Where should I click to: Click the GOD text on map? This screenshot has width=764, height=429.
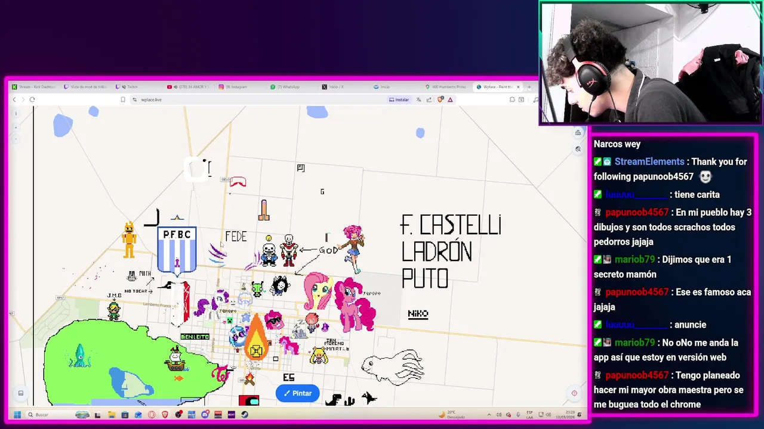(x=328, y=250)
